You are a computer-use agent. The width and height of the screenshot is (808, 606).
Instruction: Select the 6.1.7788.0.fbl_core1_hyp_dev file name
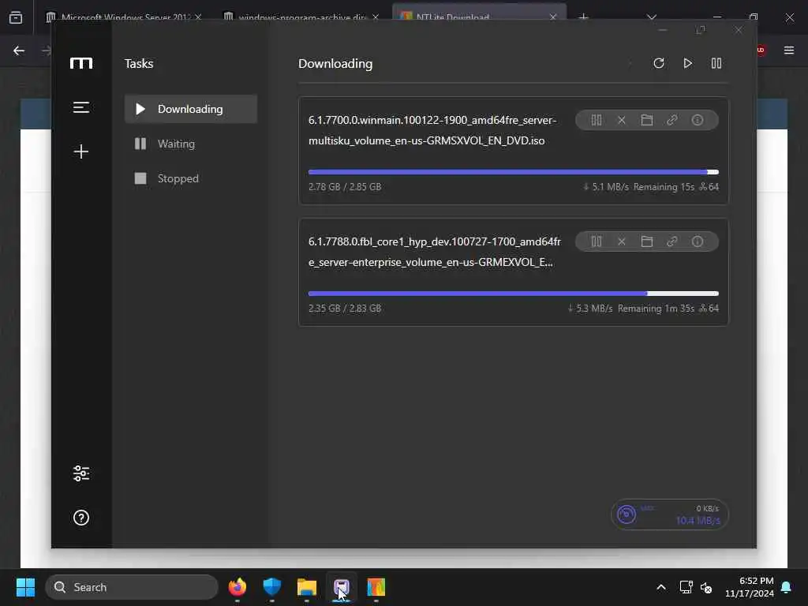point(435,252)
